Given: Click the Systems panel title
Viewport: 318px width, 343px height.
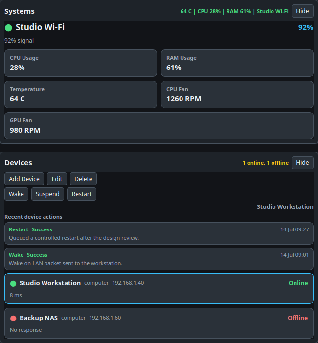Looking at the screenshot, I should 20,11.
